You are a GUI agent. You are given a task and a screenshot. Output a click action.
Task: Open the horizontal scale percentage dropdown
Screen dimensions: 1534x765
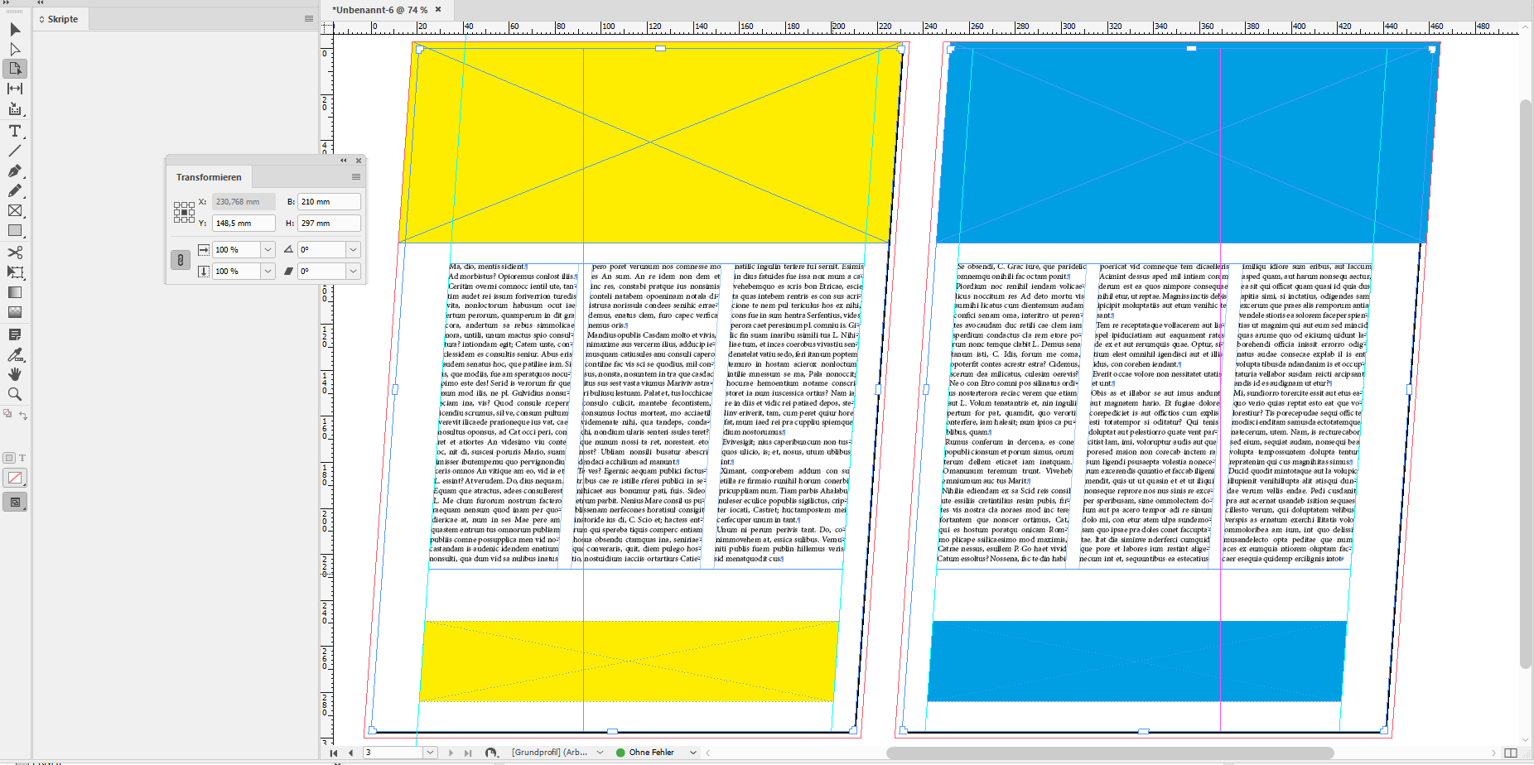coord(268,249)
